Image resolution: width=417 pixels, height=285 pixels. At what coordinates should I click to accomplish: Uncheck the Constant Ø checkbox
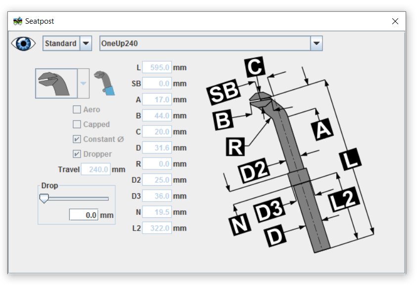point(77,139)
